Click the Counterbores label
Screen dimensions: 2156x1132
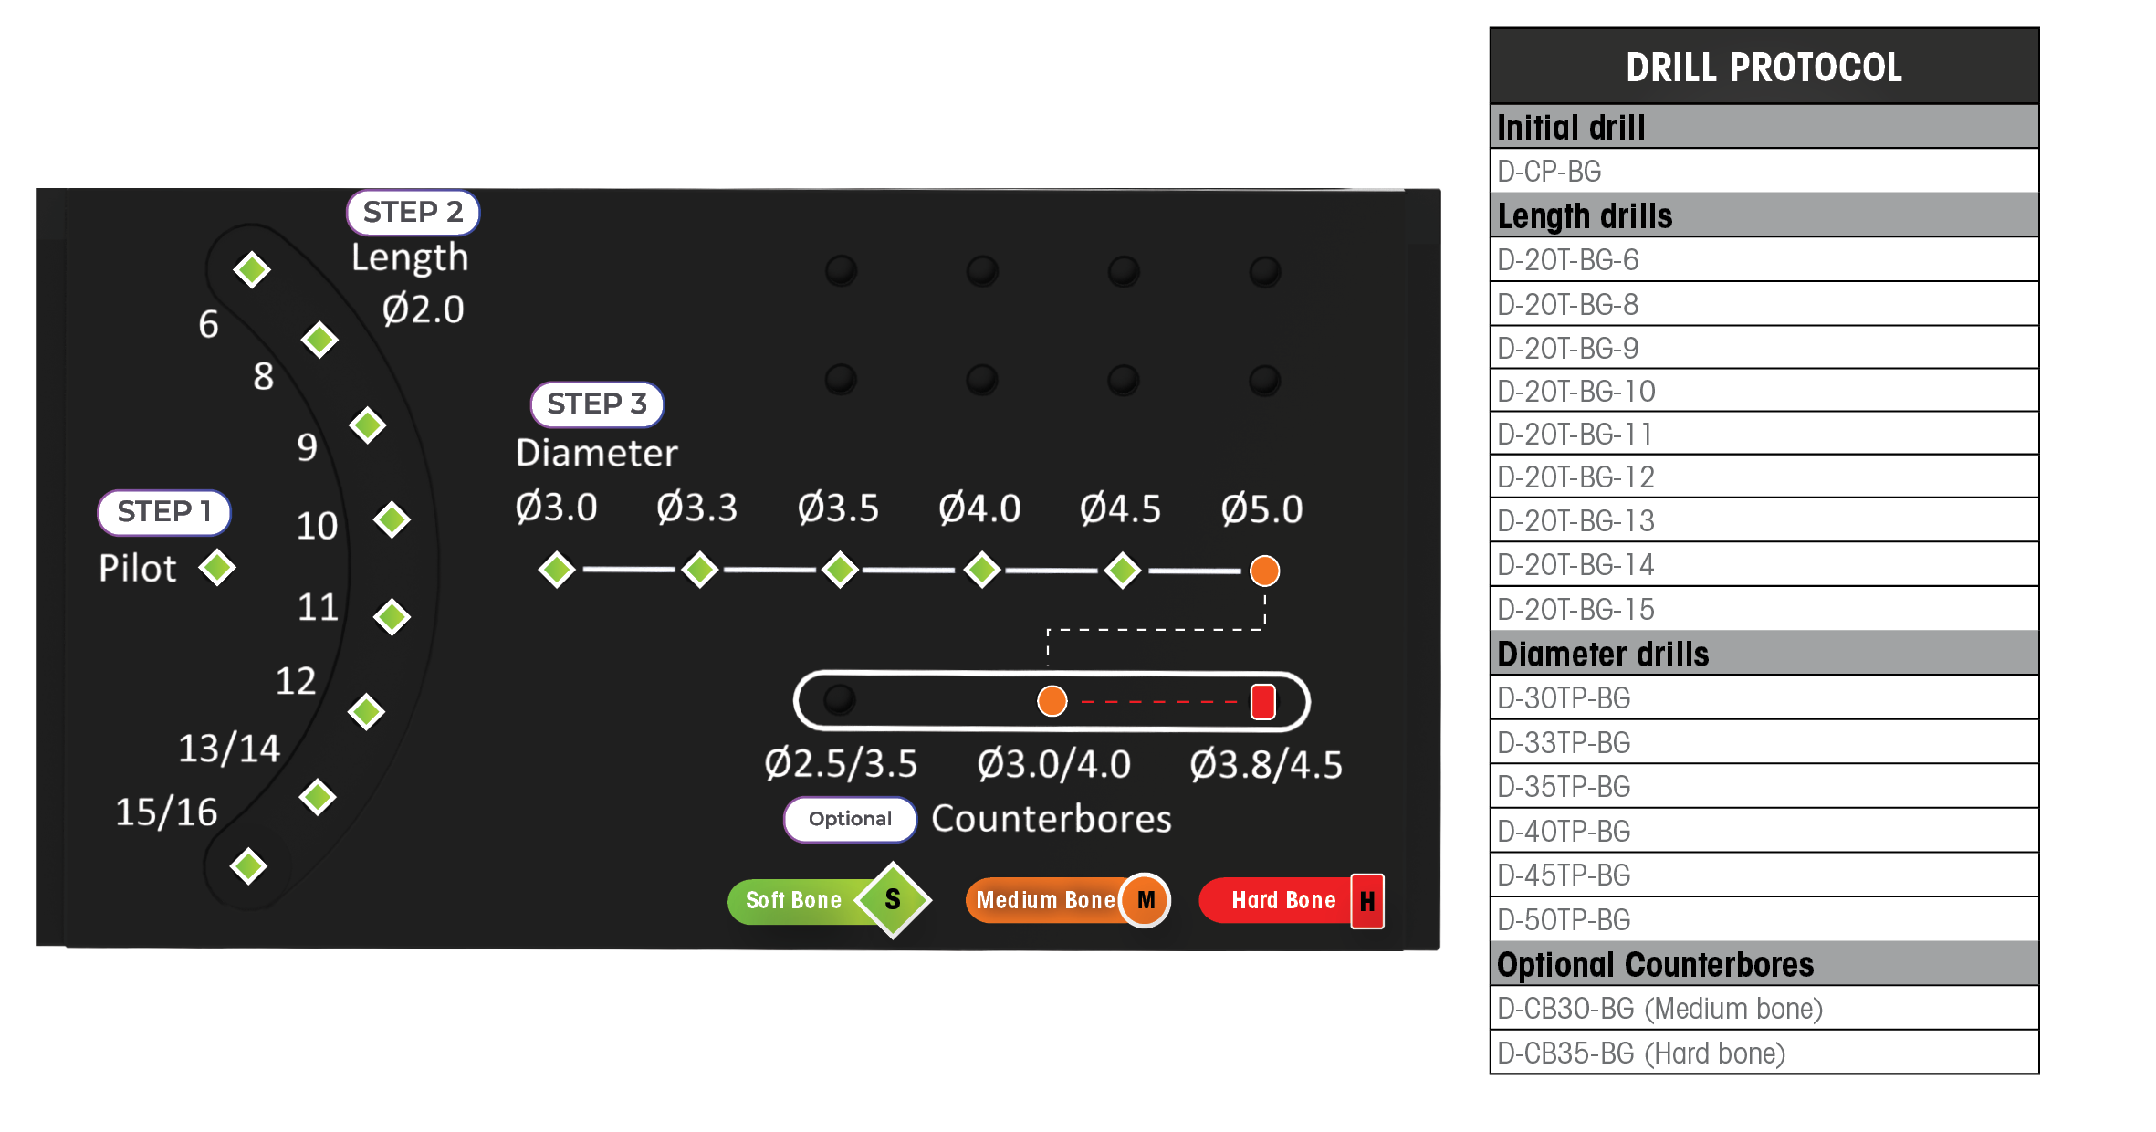click(x=1052, y=819)
